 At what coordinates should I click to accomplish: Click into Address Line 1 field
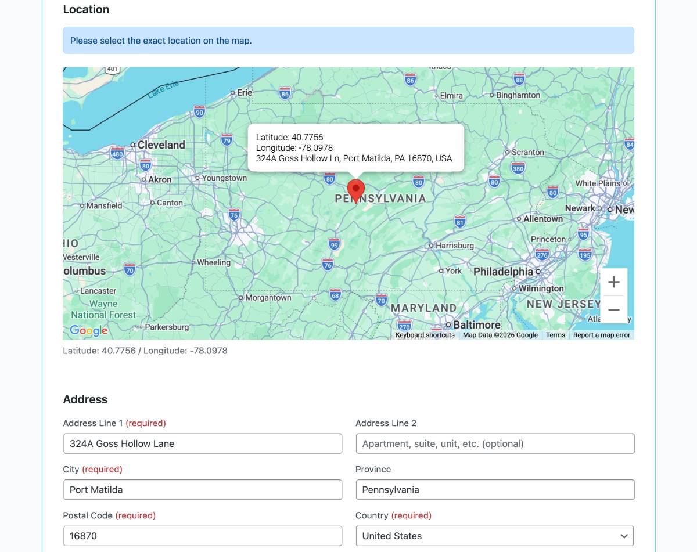(202, 443)
